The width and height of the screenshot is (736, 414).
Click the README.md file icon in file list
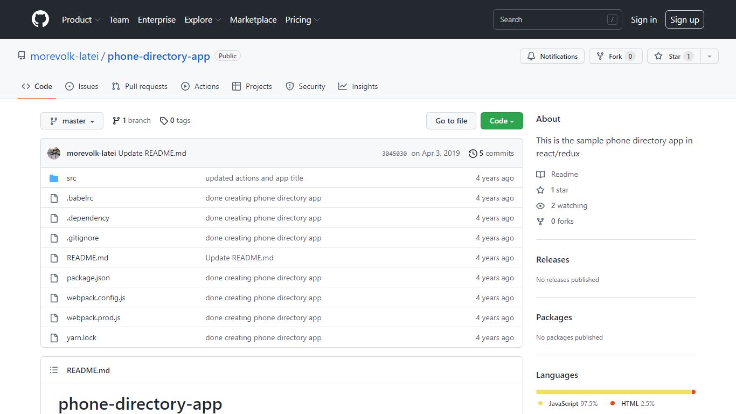point(54,258)
